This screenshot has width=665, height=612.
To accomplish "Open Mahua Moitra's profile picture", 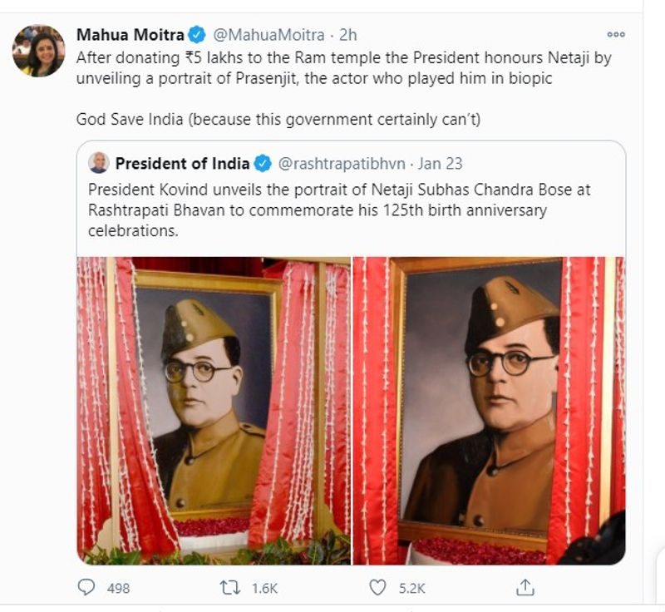I will (38, 51).
